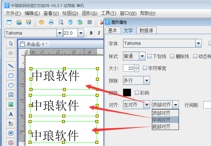This screenshot has width=211, height=146.
Task: Open the 绘图(D) menu
Action: click(x=70, y=13)
